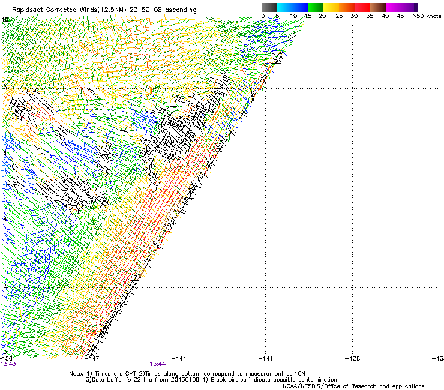Click the '>50 knots' legend label

(427, 16)
